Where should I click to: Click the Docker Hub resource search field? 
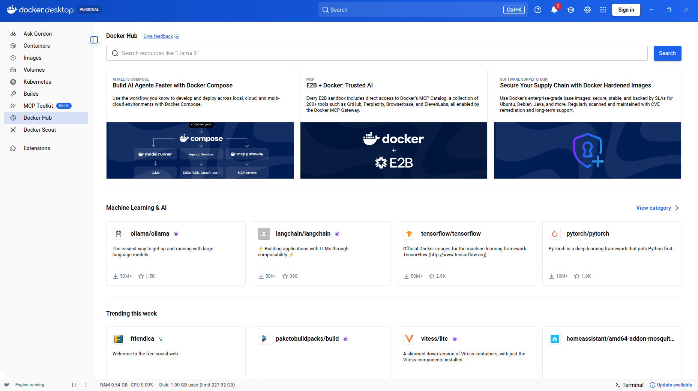(377, 53)
